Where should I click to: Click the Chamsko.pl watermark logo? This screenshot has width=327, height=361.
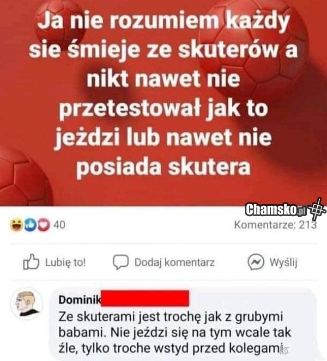point(276,210)
